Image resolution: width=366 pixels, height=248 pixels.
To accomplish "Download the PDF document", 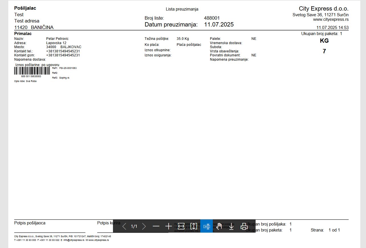I will click(231, 227).
